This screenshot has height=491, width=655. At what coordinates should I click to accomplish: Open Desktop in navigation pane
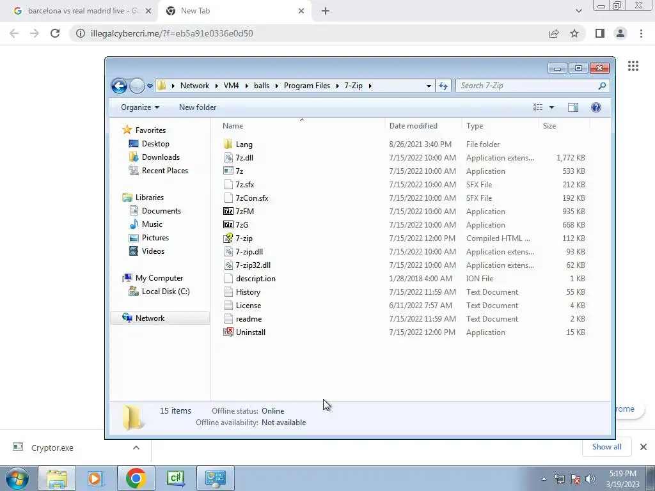click(155, 144)
